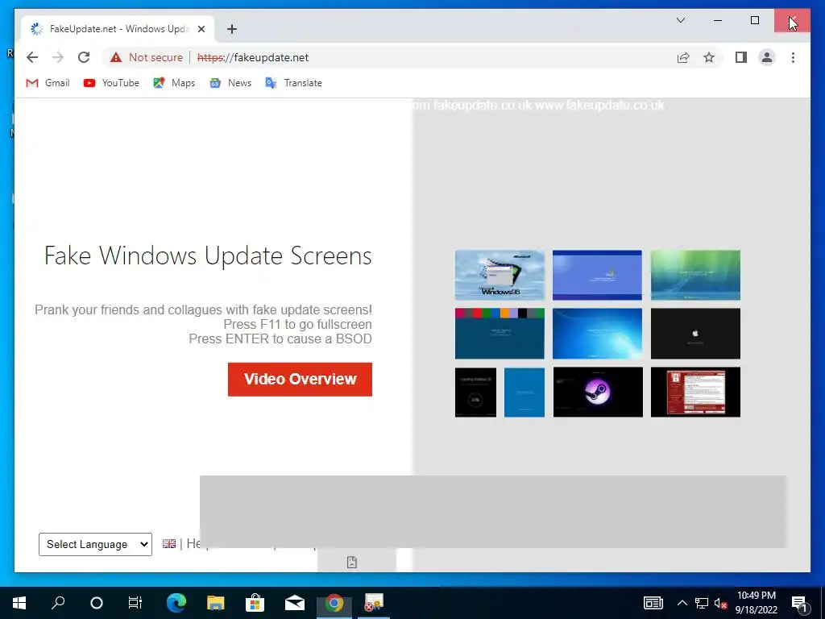Switch to Chrome in the taskbar
This screenshot has width=825, height=619.
click(334, 603)
